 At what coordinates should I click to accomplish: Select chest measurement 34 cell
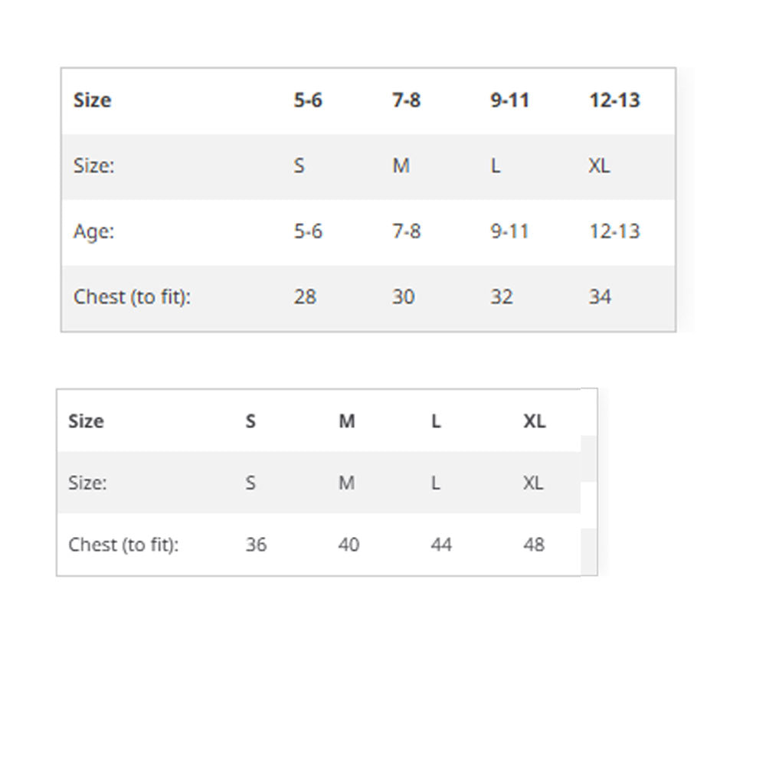point(600,297)
